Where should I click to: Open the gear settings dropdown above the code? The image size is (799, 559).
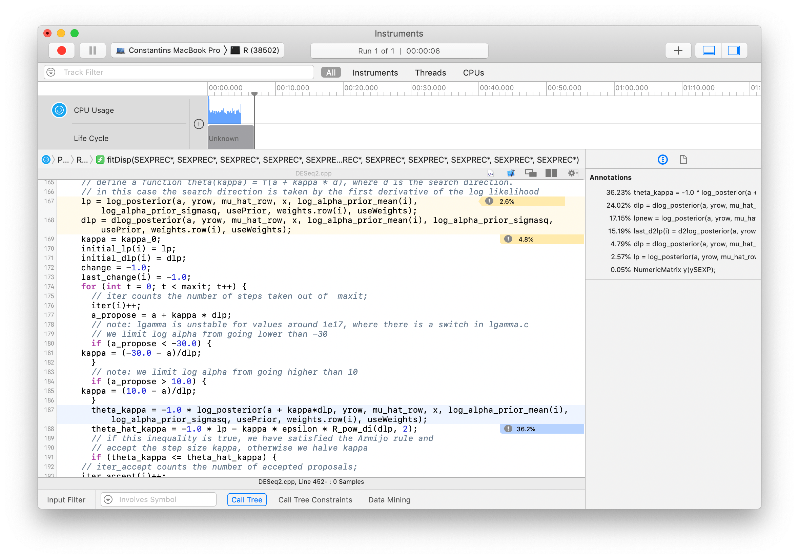click(x=572, y=173)
